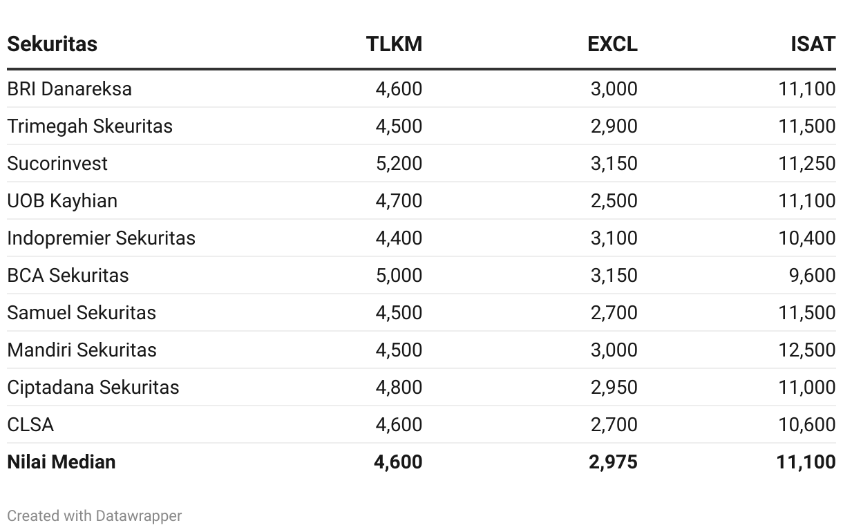The height and width of the screenshot is (532, 843).
Task: Select Sucorinvest TLKM value 5,200
Action: click(x=399, y=163)
